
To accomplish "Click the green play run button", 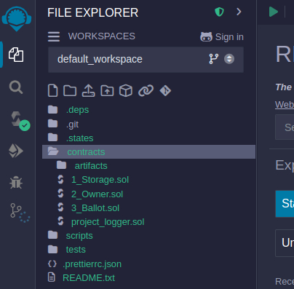I will click(x=274, y=12).
